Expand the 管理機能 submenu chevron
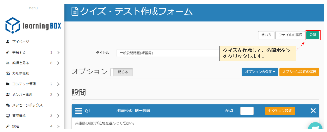 pyautogui.click(x=58, y=116)
